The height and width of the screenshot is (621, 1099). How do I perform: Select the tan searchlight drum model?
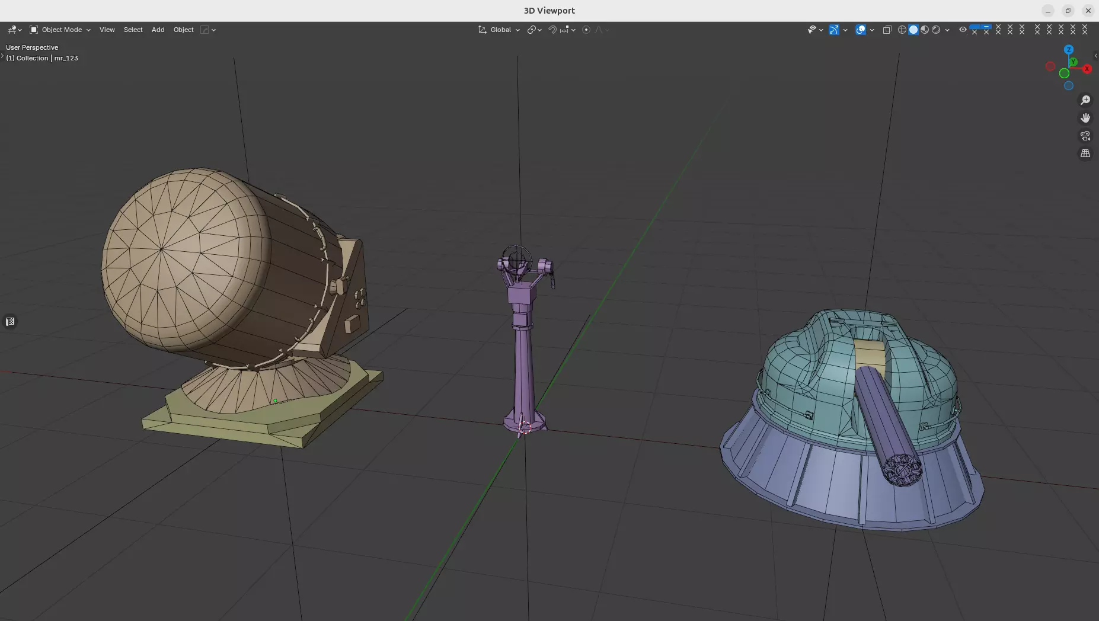[x=202, y=267]
